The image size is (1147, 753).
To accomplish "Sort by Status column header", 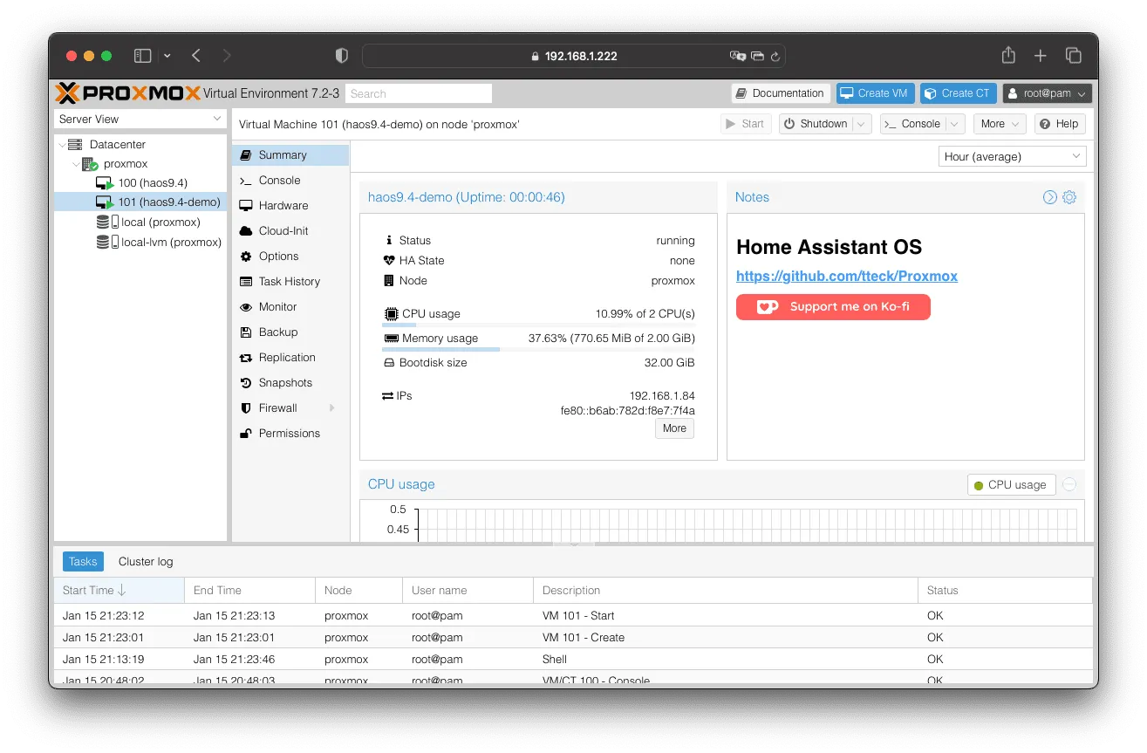I will tap(1005, 591).
